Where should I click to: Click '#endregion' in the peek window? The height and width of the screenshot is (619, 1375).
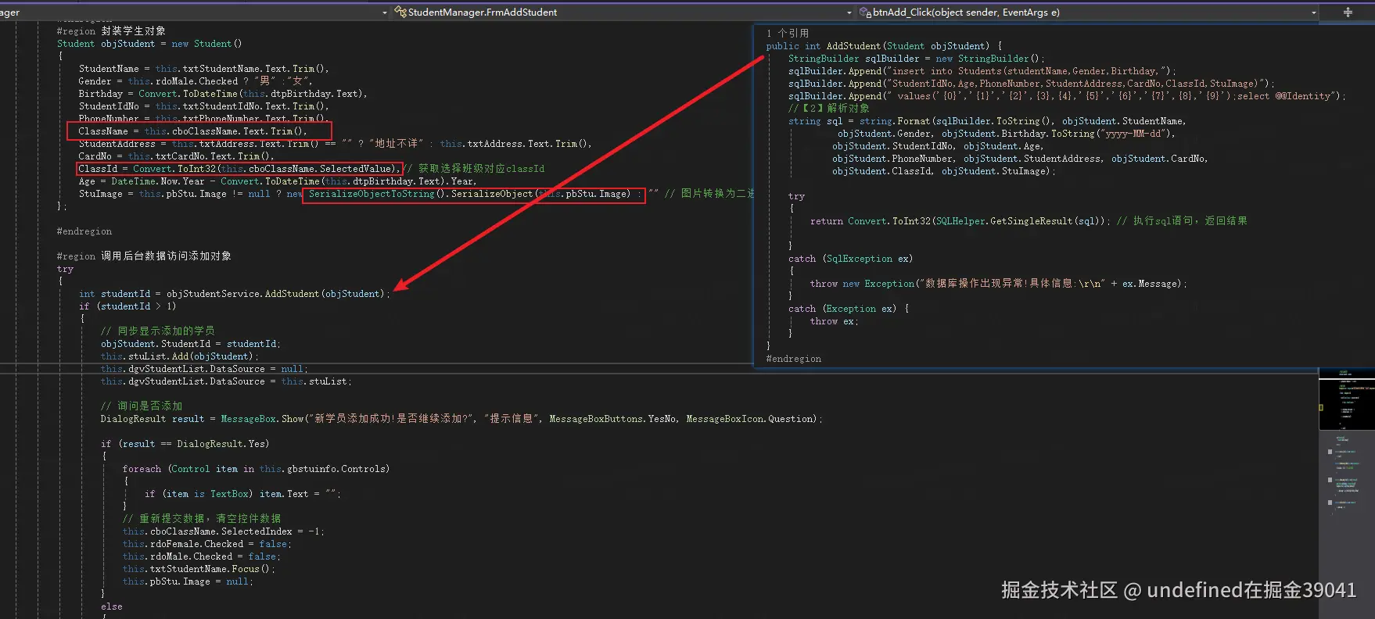pos(794,359)
